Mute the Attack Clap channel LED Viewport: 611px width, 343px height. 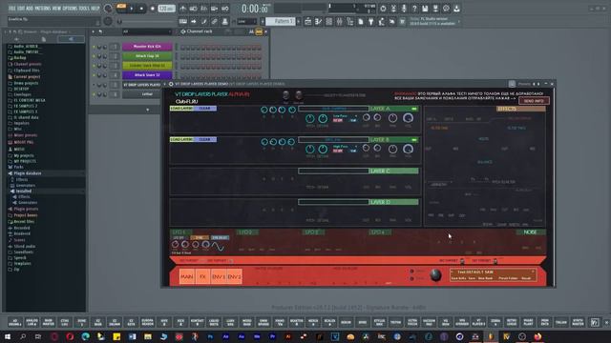[94, 56]
